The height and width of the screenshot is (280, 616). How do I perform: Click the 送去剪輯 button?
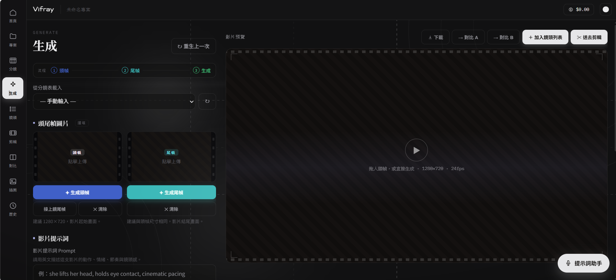pyautogui.click(x=589, y=37)
